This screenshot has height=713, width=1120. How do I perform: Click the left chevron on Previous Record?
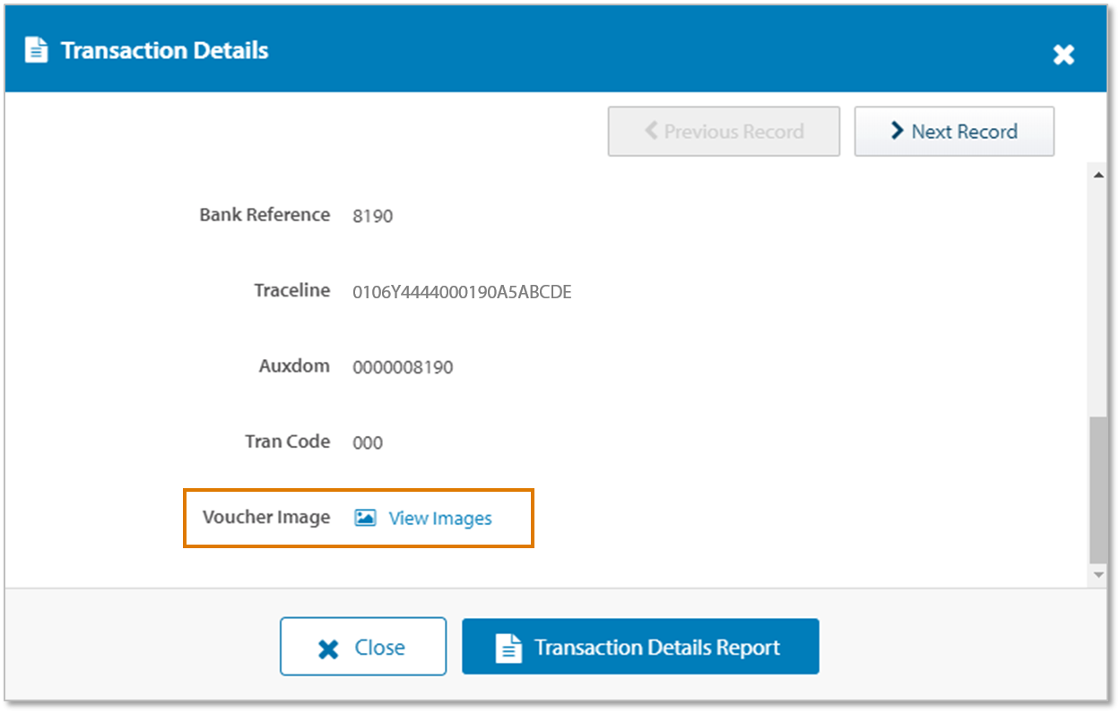tap(651, 131)
